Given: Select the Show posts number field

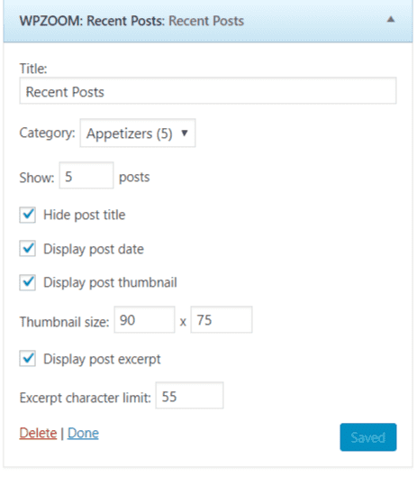Looking at the screenshot, I should 86,176.
